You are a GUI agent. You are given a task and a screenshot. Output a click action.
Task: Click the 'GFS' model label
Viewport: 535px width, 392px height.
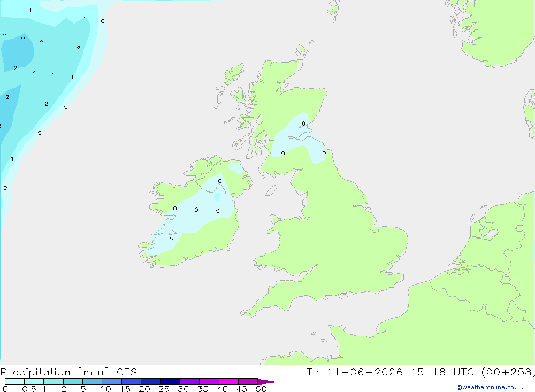(127, 372)
